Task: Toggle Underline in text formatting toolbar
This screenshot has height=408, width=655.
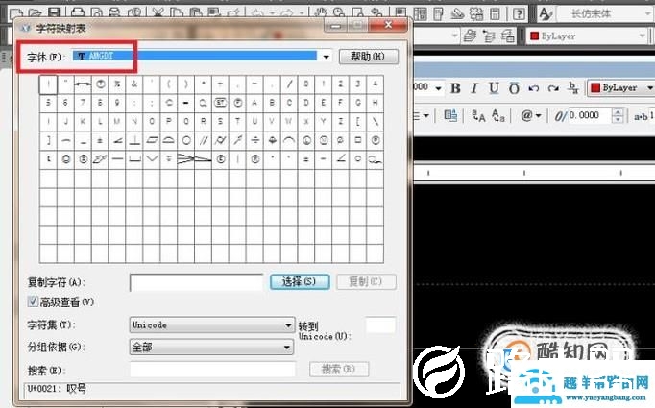Action: 494,88
